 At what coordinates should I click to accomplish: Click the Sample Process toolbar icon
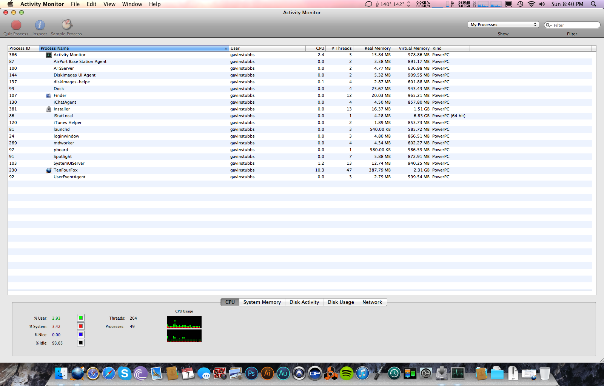pyautogui.click(x=67, y=25)
